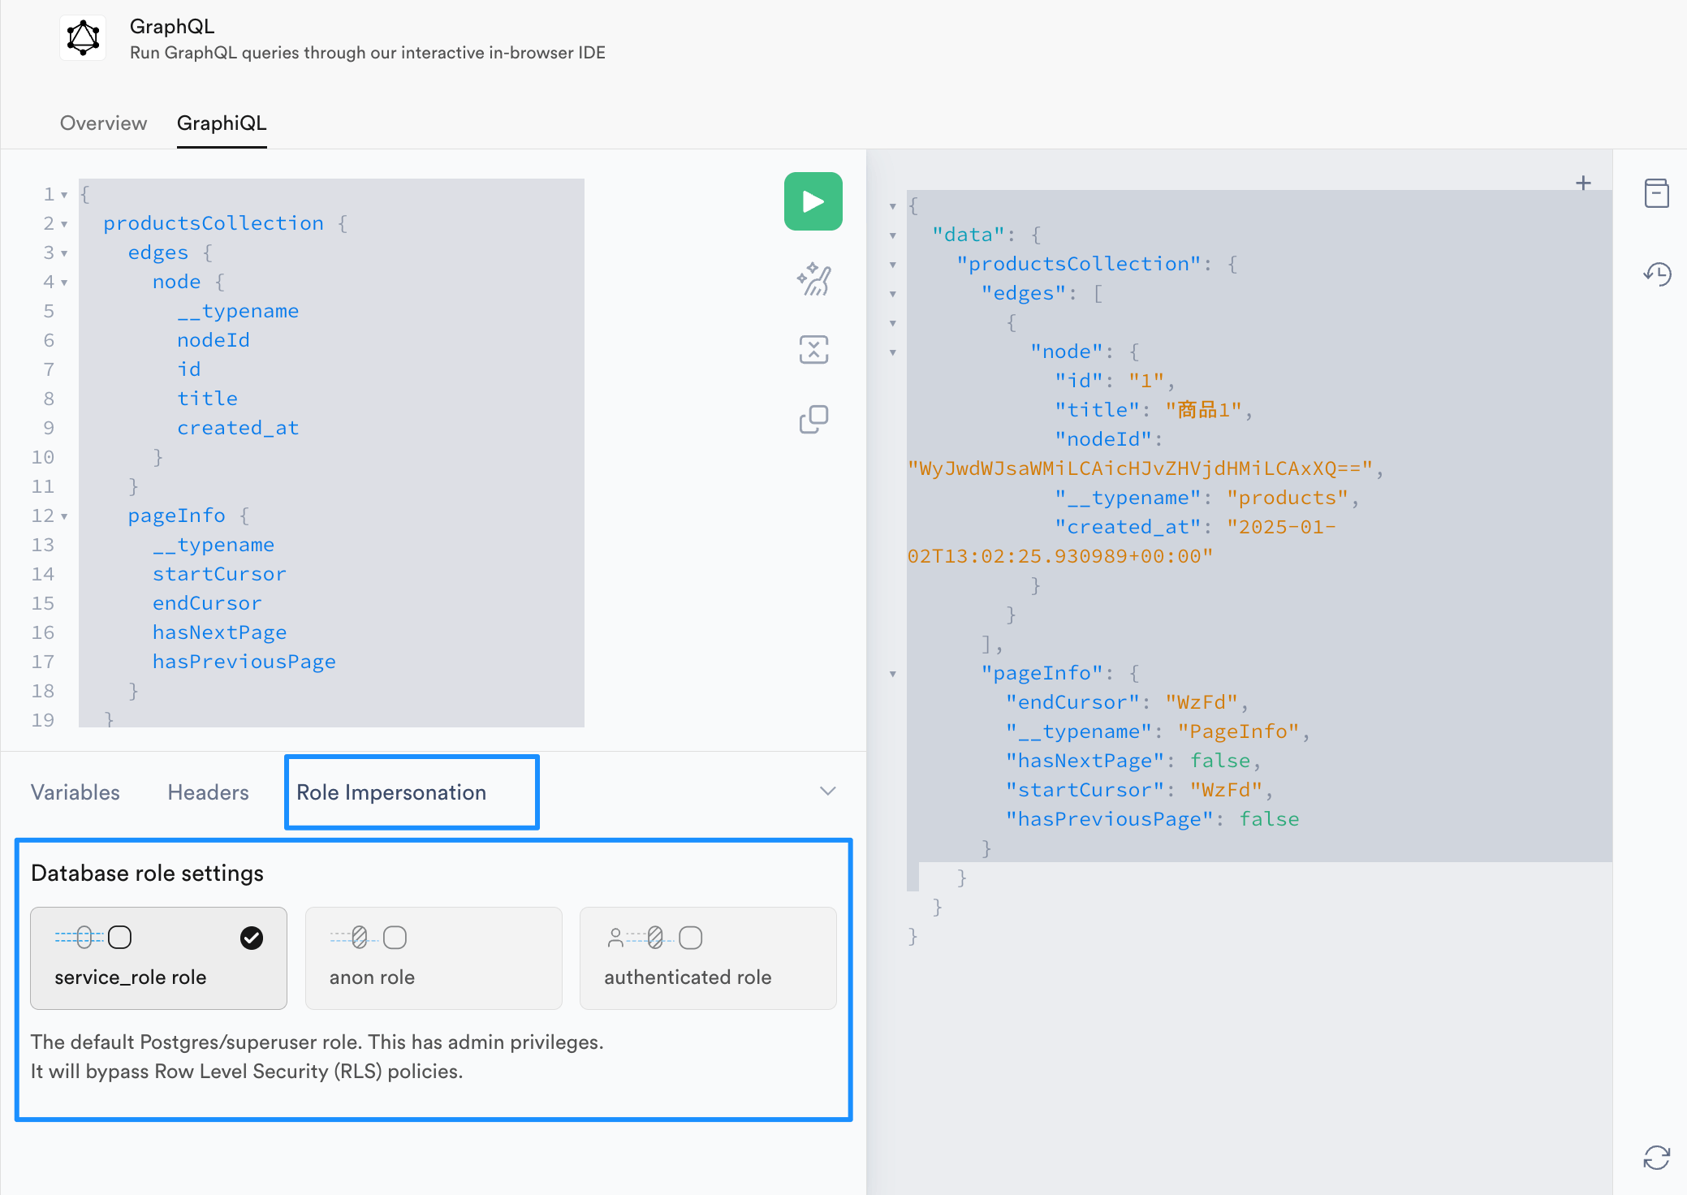Open the Variables tab

click(x=76, y=792)
